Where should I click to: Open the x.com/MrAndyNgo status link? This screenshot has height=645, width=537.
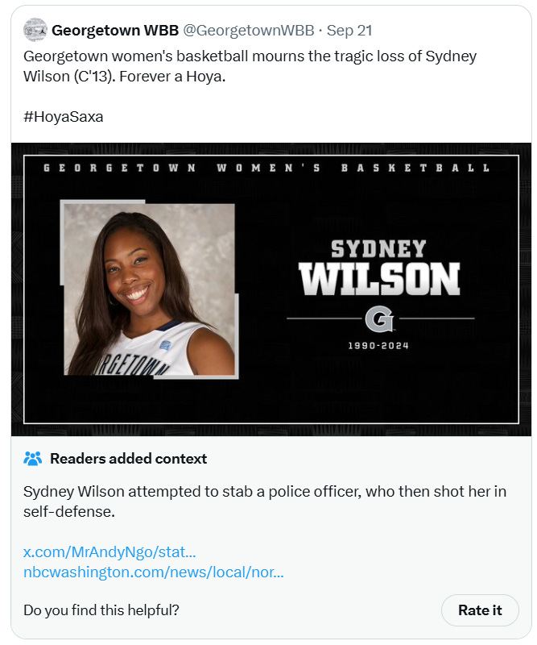point(109,551)
